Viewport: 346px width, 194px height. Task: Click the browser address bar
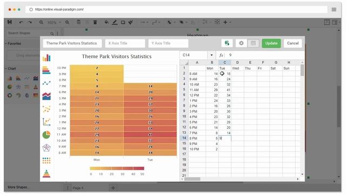point(177,10)
